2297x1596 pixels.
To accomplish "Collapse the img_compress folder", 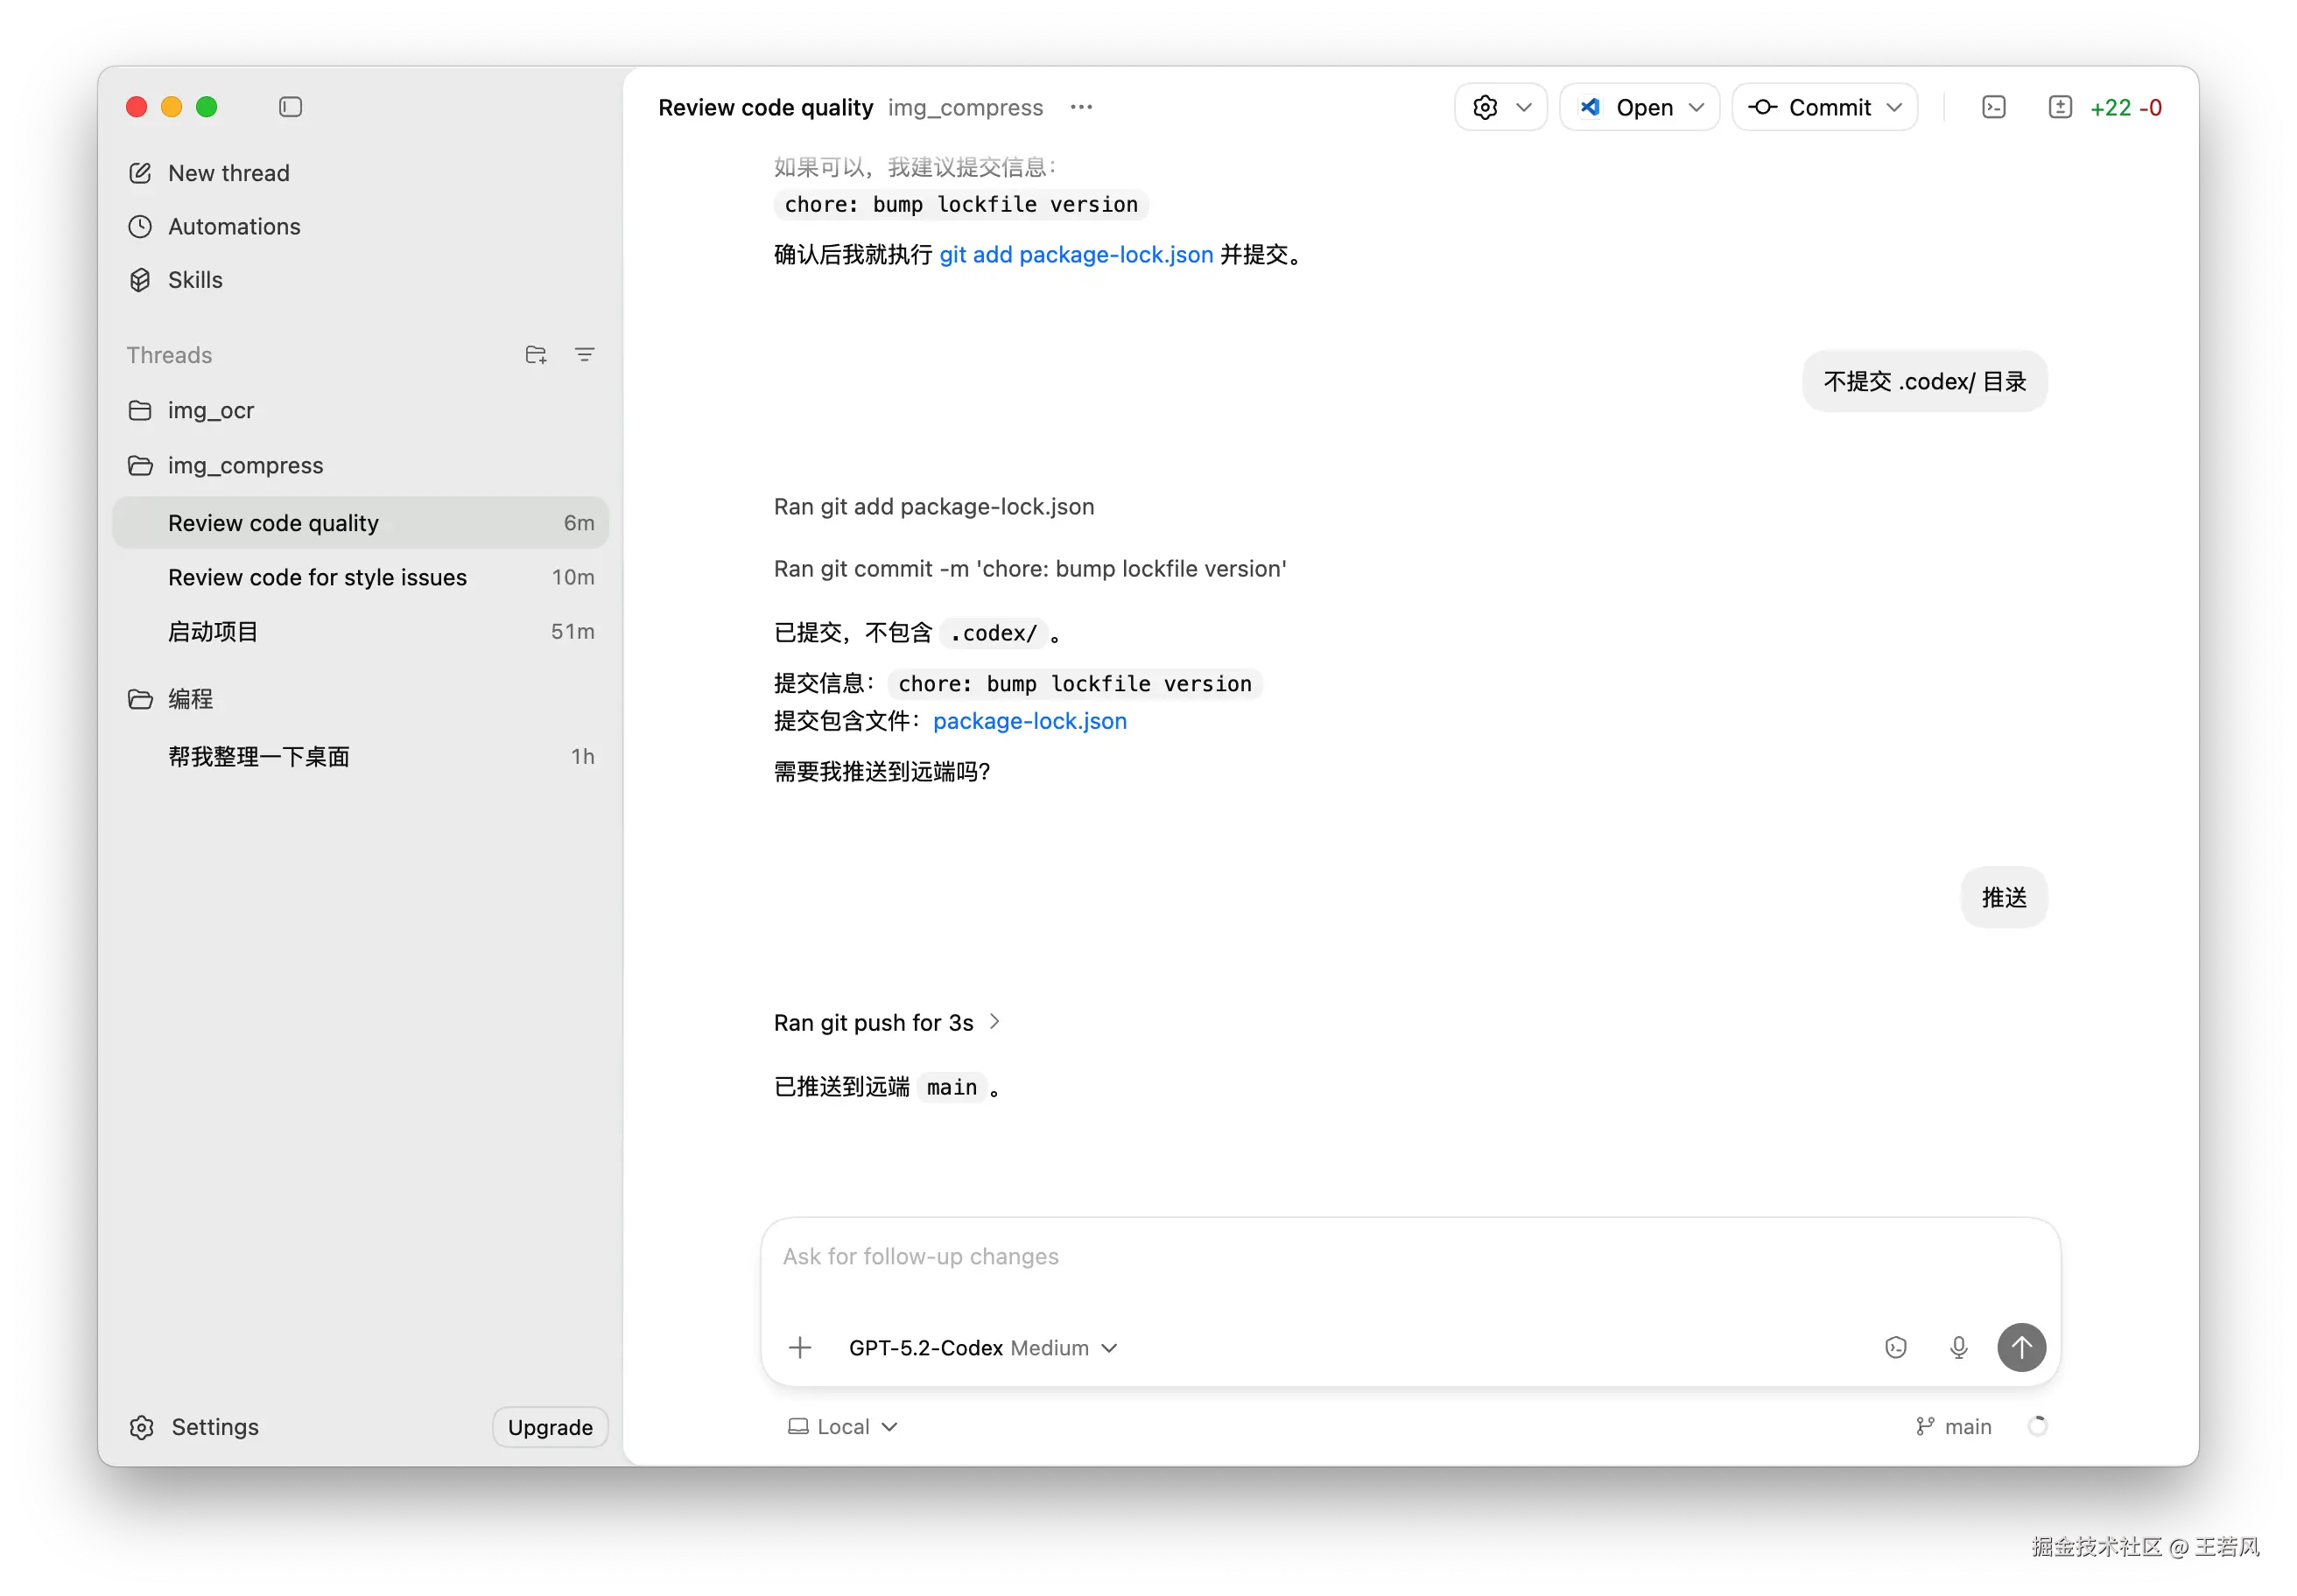I will click(x=244, y=466).
